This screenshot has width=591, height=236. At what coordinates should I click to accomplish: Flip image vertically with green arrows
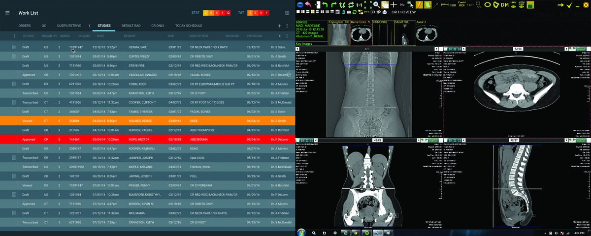tap(342, 5)
